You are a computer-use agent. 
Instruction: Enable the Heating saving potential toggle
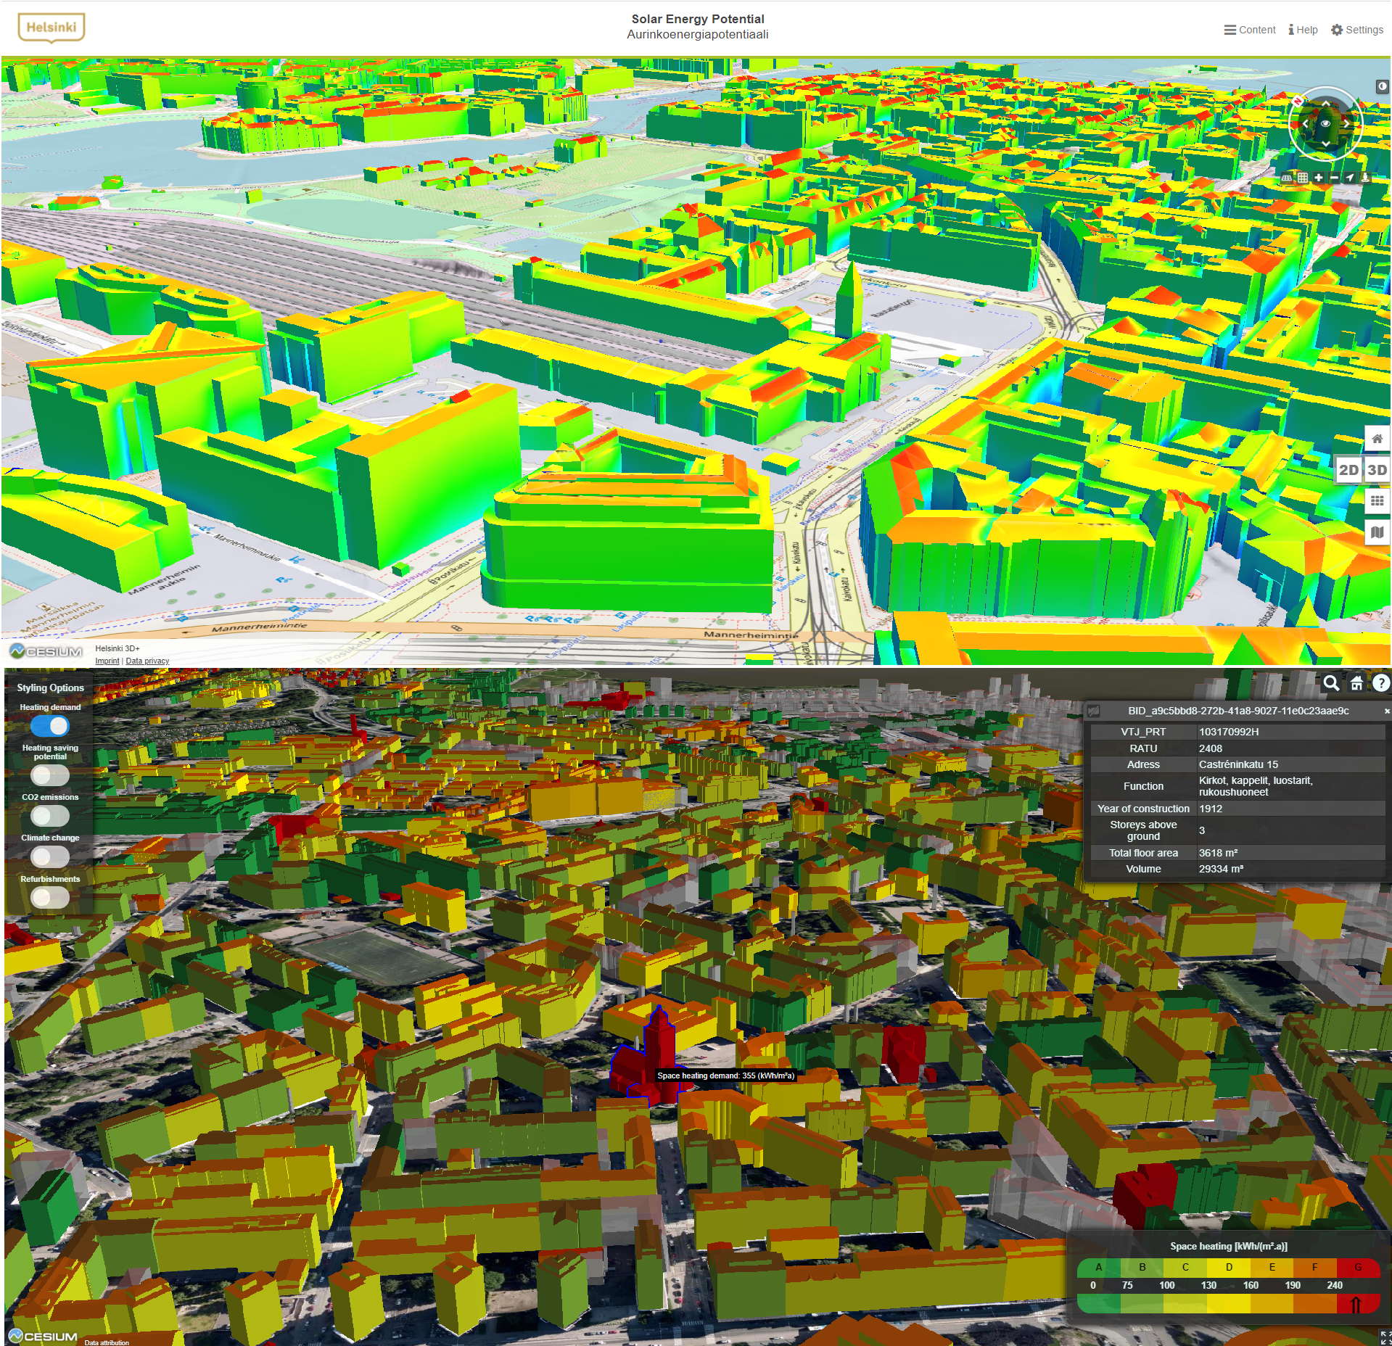[x=50, y=775]
